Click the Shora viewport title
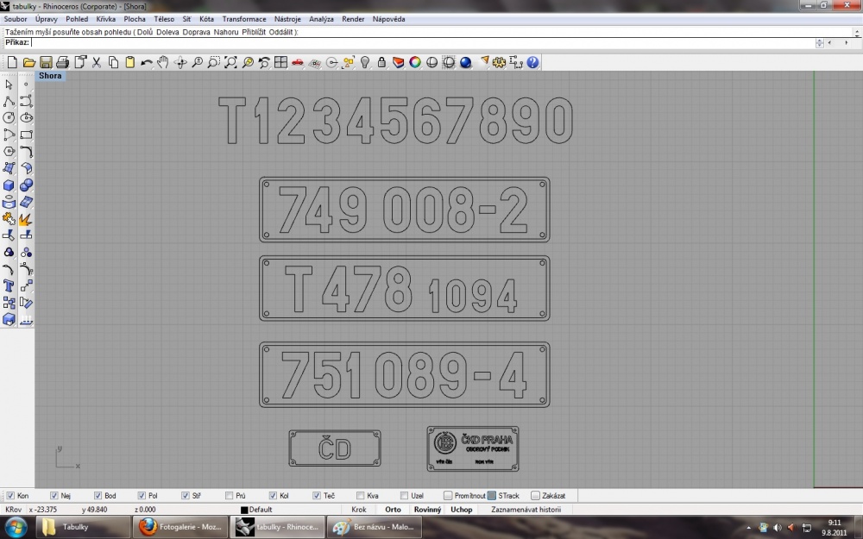The image size is (863, 539). 50,76
